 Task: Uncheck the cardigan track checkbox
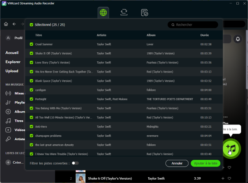[x=31, y=90]
